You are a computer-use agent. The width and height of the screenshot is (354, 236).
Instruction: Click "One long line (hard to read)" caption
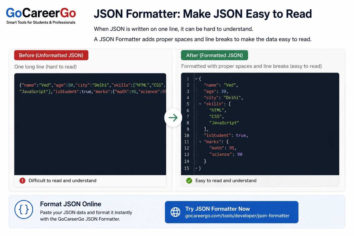point(45,67)
